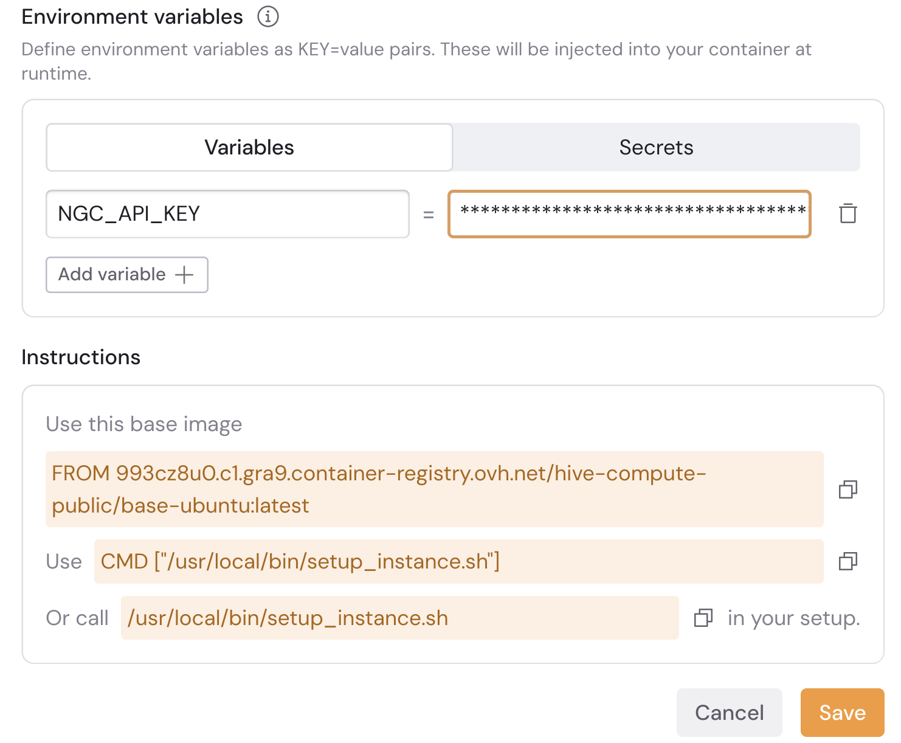Screen dimensions: 901x743
Task: Select the FROM base-ubuntu:latest code block
Action: tap(434, 489)
